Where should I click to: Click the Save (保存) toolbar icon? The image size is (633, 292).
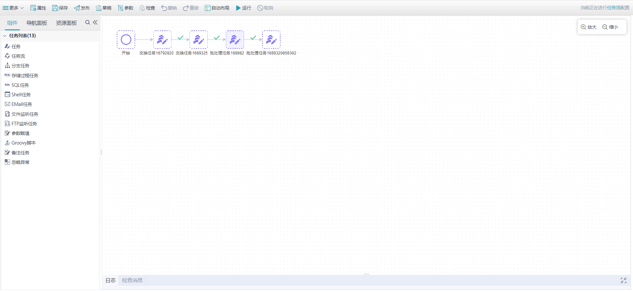click(55, 8)
